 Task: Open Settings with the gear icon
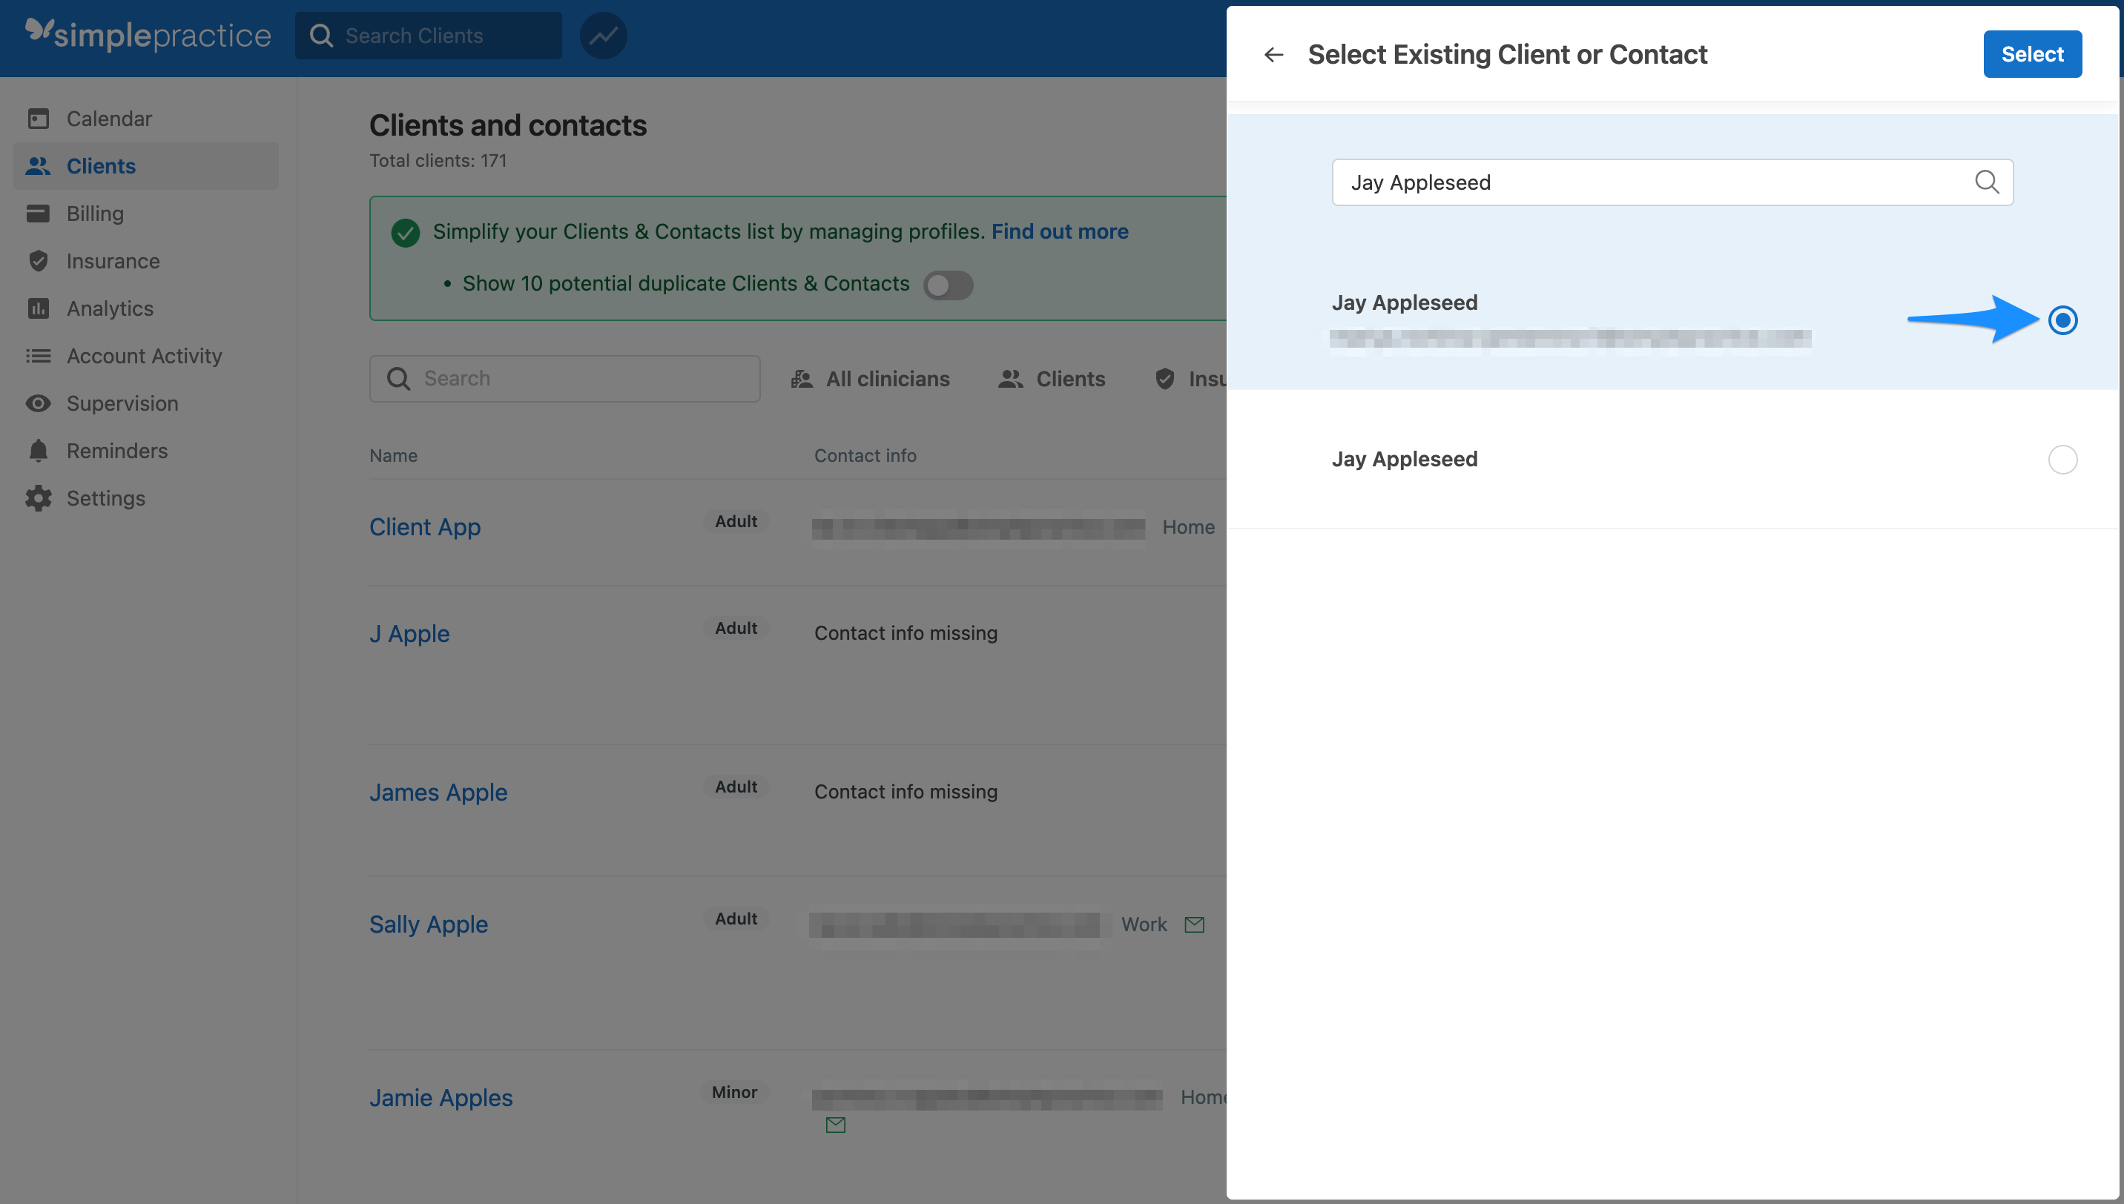[x=38, y=497]
